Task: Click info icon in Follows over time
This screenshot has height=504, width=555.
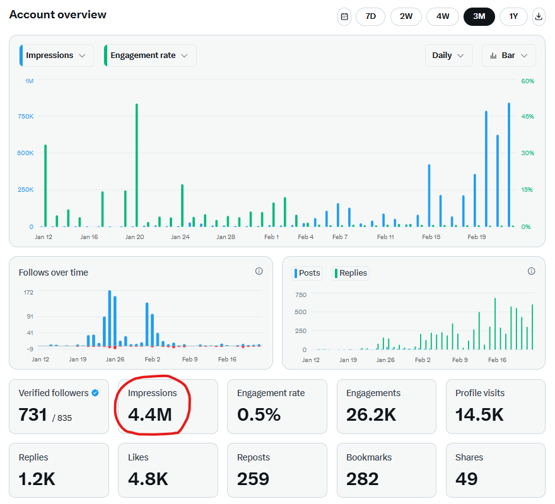Action: 259,271
